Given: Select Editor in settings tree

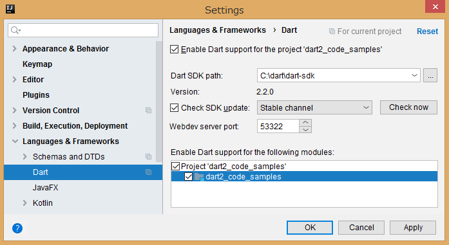Looking at the screenshot, I should point(33,80).
